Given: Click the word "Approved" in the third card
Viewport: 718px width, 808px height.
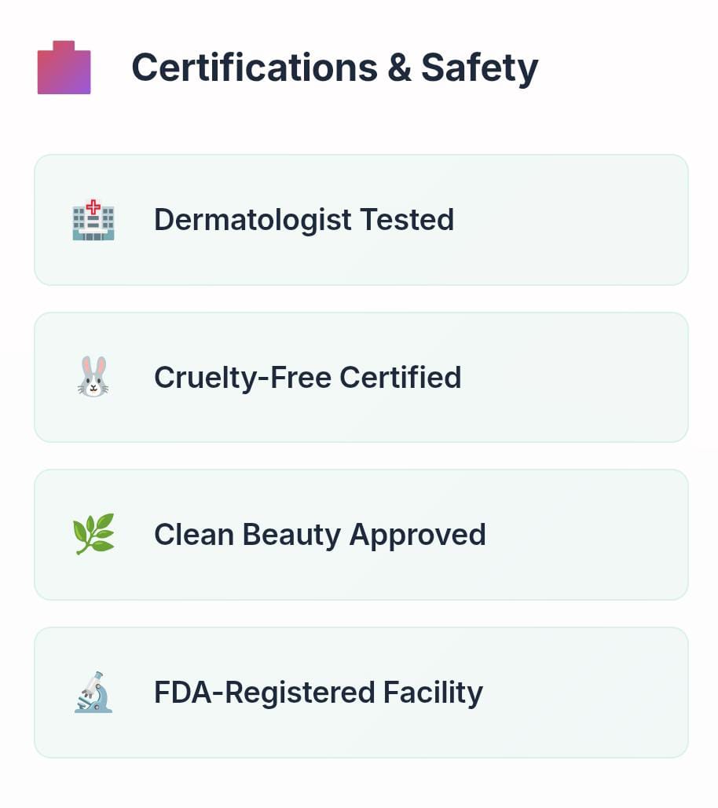Looking at the screenshot, I should click(x=418, y=535).
